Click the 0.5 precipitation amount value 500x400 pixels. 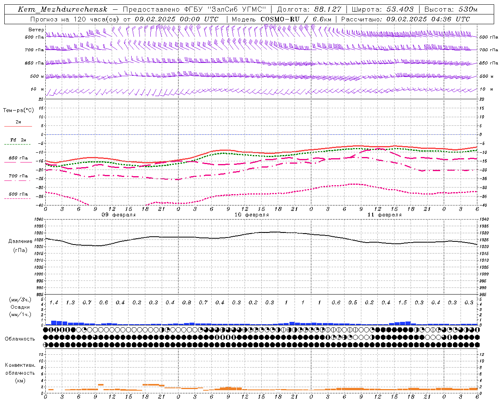pyautogui.click(x=353, y=303)
